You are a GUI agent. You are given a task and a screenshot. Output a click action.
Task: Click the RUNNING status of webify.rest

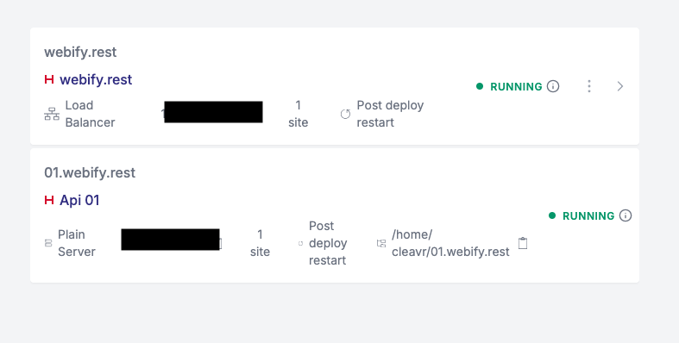click(x=516, y=86)
